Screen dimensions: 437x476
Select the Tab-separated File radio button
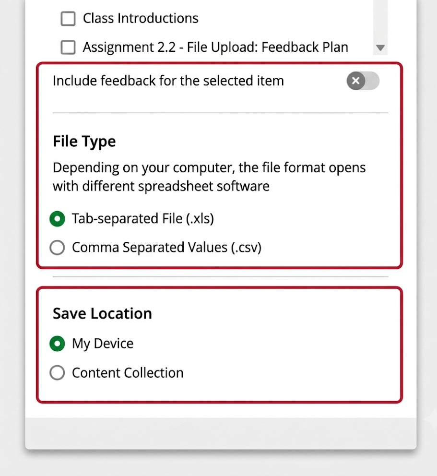pyautogui.click(x=57, y=219)
